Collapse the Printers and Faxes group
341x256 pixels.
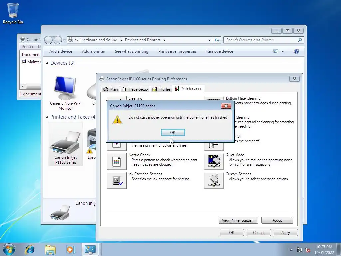tap(47, 117)
